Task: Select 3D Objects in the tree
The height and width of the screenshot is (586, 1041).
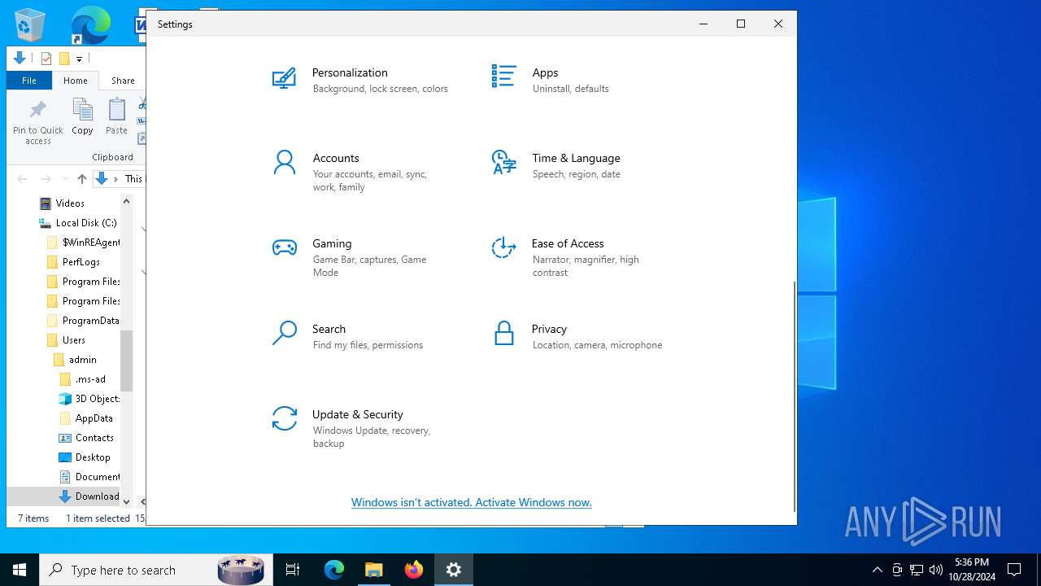Action: pyautogui.click(x=89, y=398)
